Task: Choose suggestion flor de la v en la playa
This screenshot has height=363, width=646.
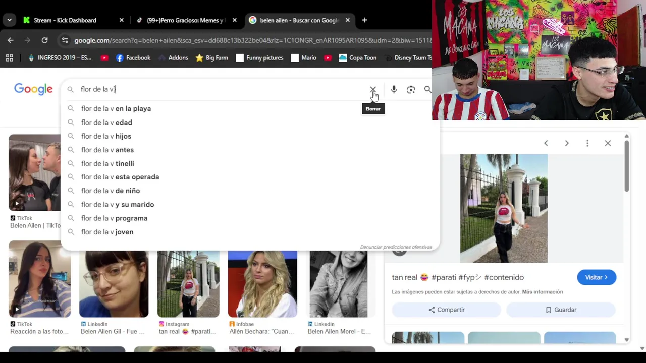Action: coord(250,109)
